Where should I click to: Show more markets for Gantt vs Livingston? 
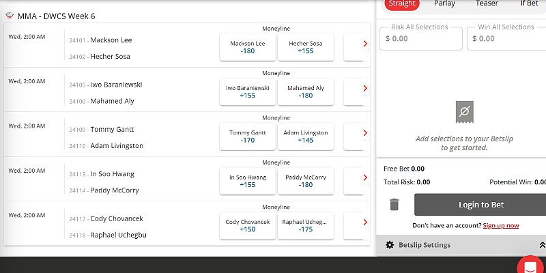tap(364, 133)
